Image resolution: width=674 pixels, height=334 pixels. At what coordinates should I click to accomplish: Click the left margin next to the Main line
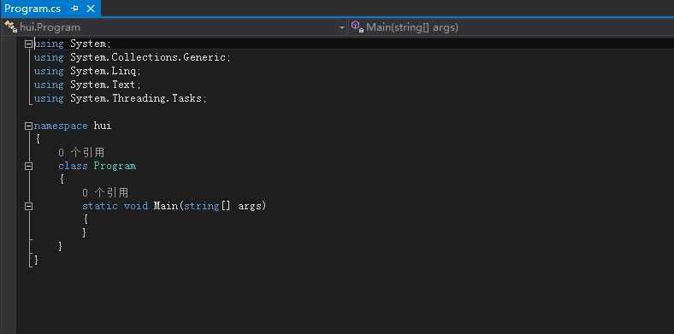coord(9,206)
